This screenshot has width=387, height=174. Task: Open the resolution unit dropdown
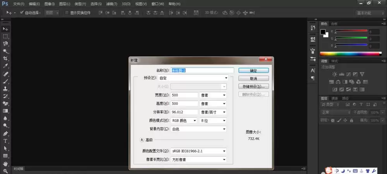[213, 112]
